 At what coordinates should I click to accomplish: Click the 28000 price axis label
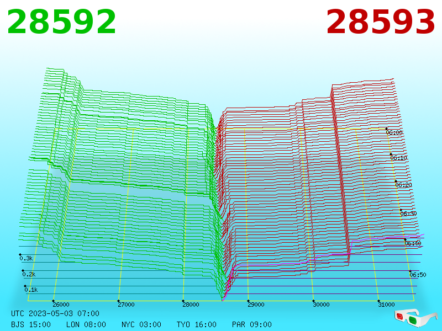pyautogui.click(x=191, y=305)
